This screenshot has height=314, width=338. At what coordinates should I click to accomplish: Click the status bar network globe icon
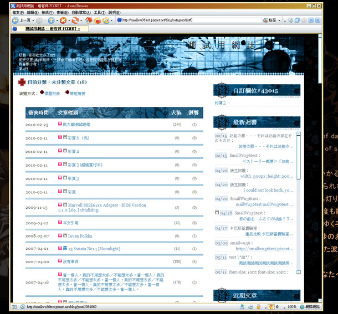coord(302,307)
